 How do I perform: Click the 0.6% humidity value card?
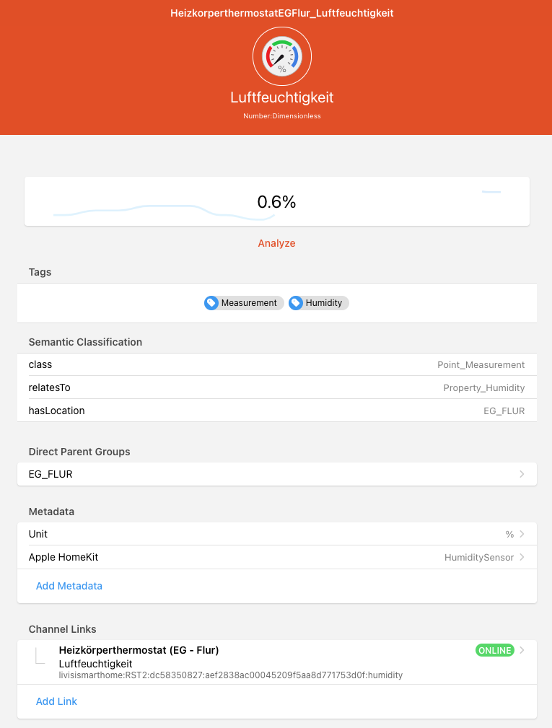[x=277, y=202]
